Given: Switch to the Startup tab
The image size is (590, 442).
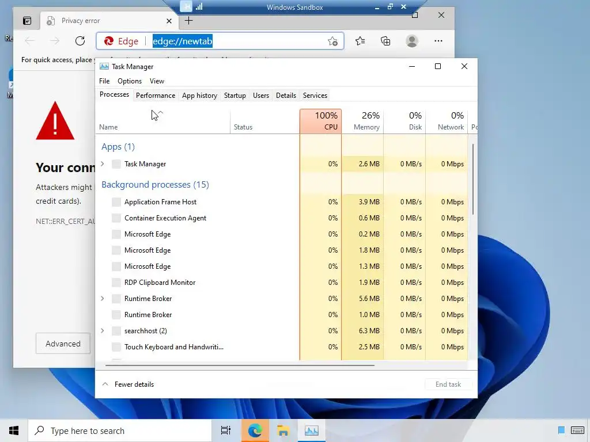Looking at the screenshot, I should [x=235, y=96].
